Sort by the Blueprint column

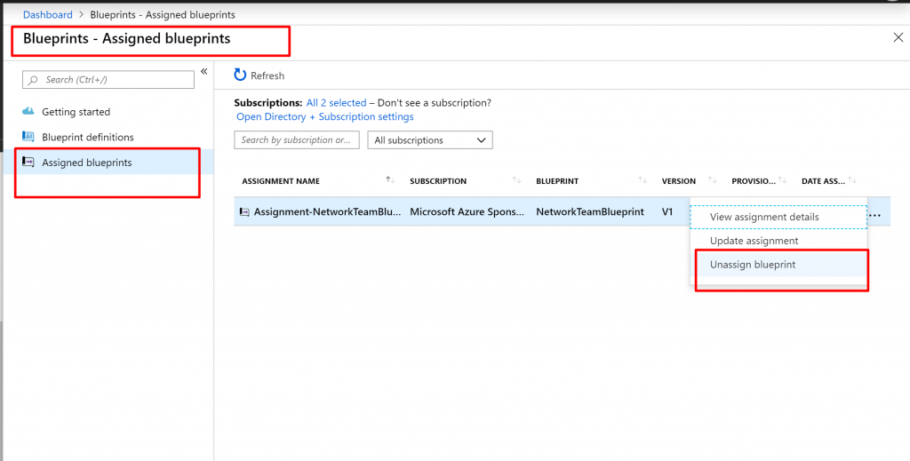click(643, 180)
